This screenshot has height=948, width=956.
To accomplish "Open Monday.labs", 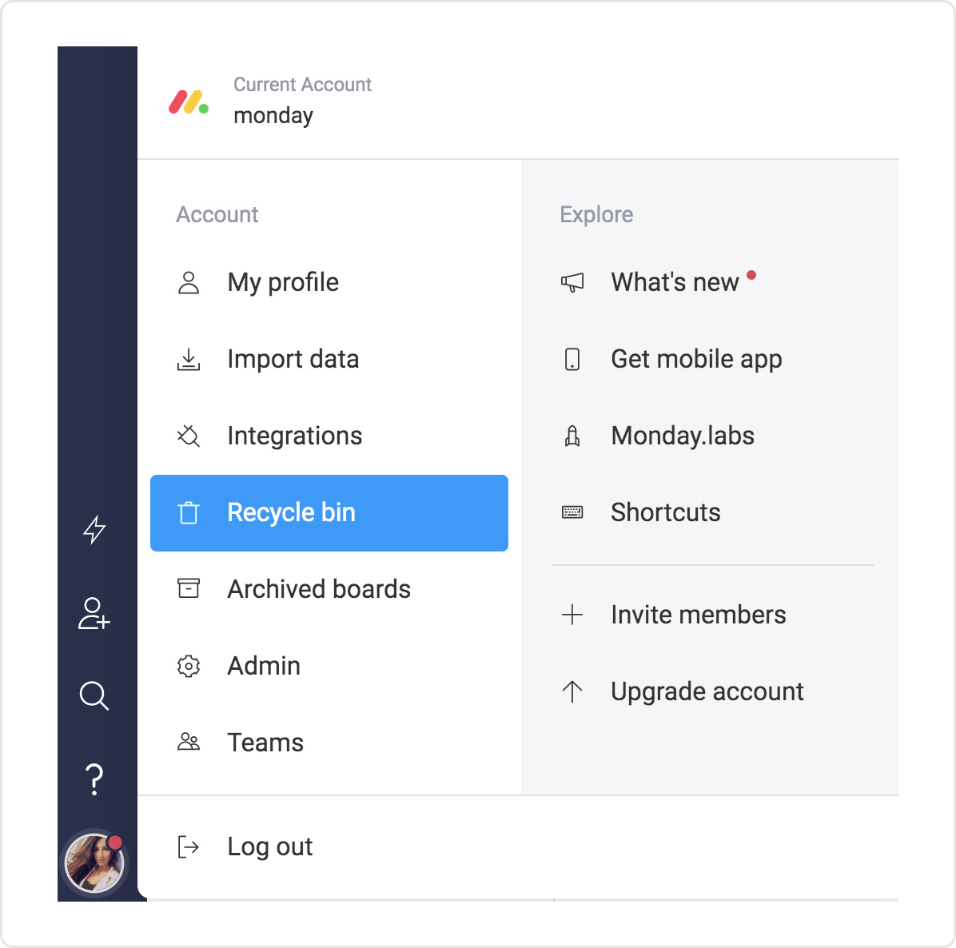I will [x=683, y=436].
